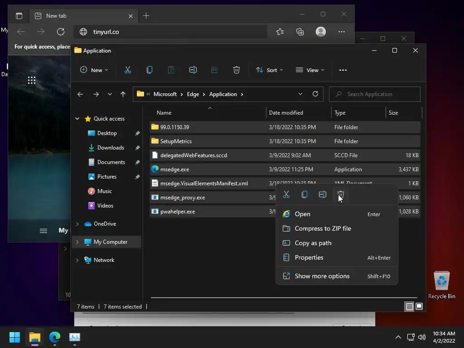Viewport: 464px width, 348px height.
Task: Switch to details view in status bar
Action: click(x=409, y=306)
